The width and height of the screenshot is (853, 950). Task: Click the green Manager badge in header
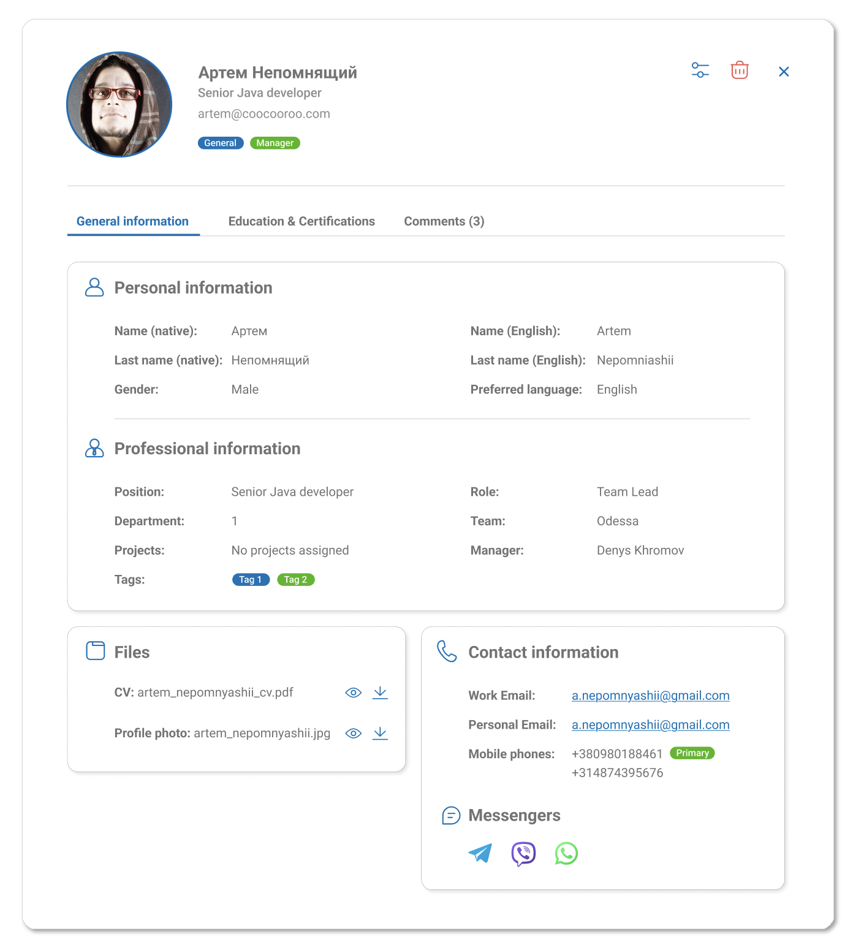(x=275, y=143)
